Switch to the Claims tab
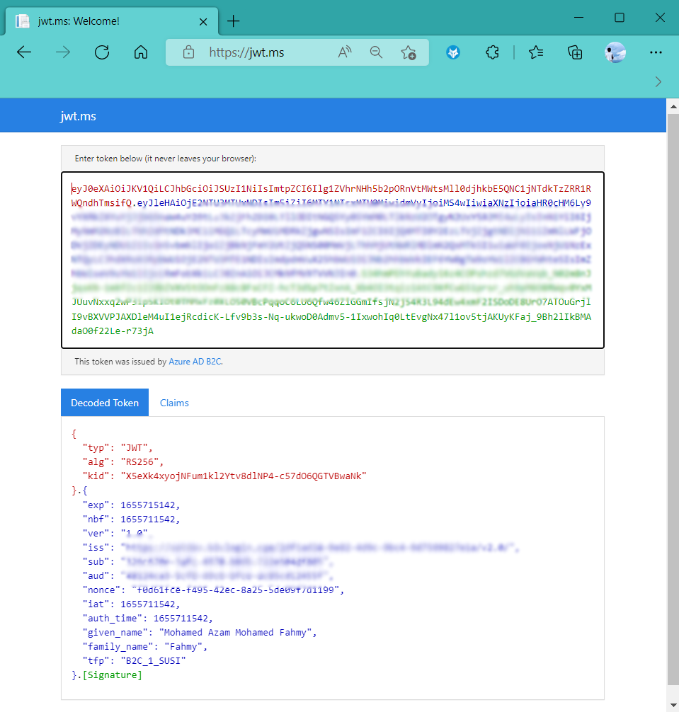 [x=174, y=403]
